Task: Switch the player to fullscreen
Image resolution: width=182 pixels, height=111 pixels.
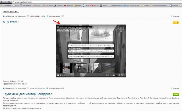Action: coord(124,75)
